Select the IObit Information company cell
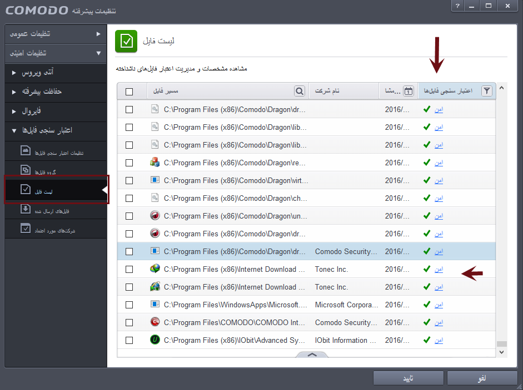The height and width of the screenshot is (390, 523). pos(345,341)
